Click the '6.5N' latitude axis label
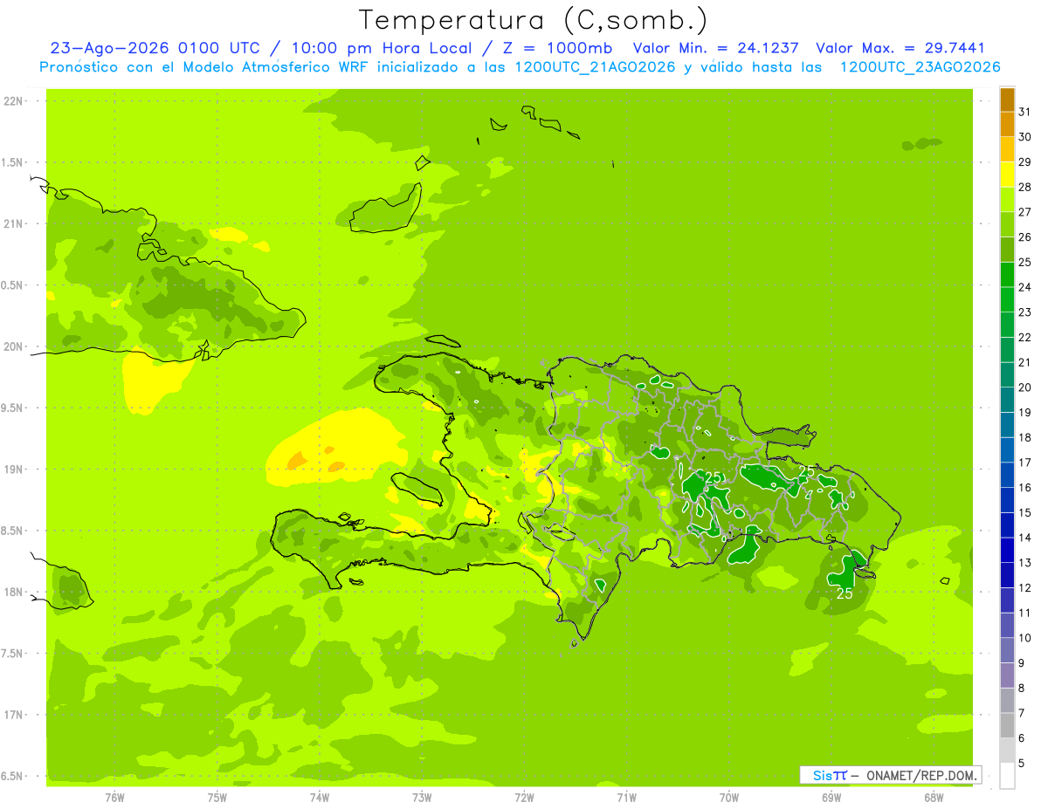The image size is (1048, 809). (x=13, y=777)
